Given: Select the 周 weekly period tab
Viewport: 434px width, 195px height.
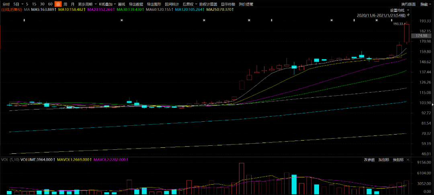Looking at the screenshot, I should point(65,4).
